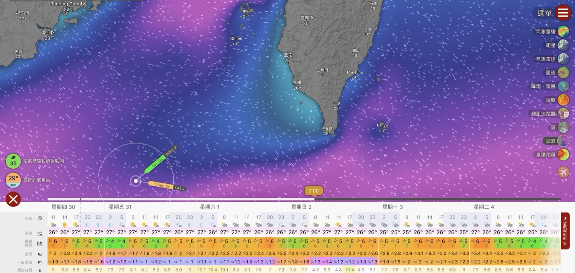This screenshot has width=575, height=273.
Task: Click the 7:00 timeline slider handle
Action: tap(314, 191)
